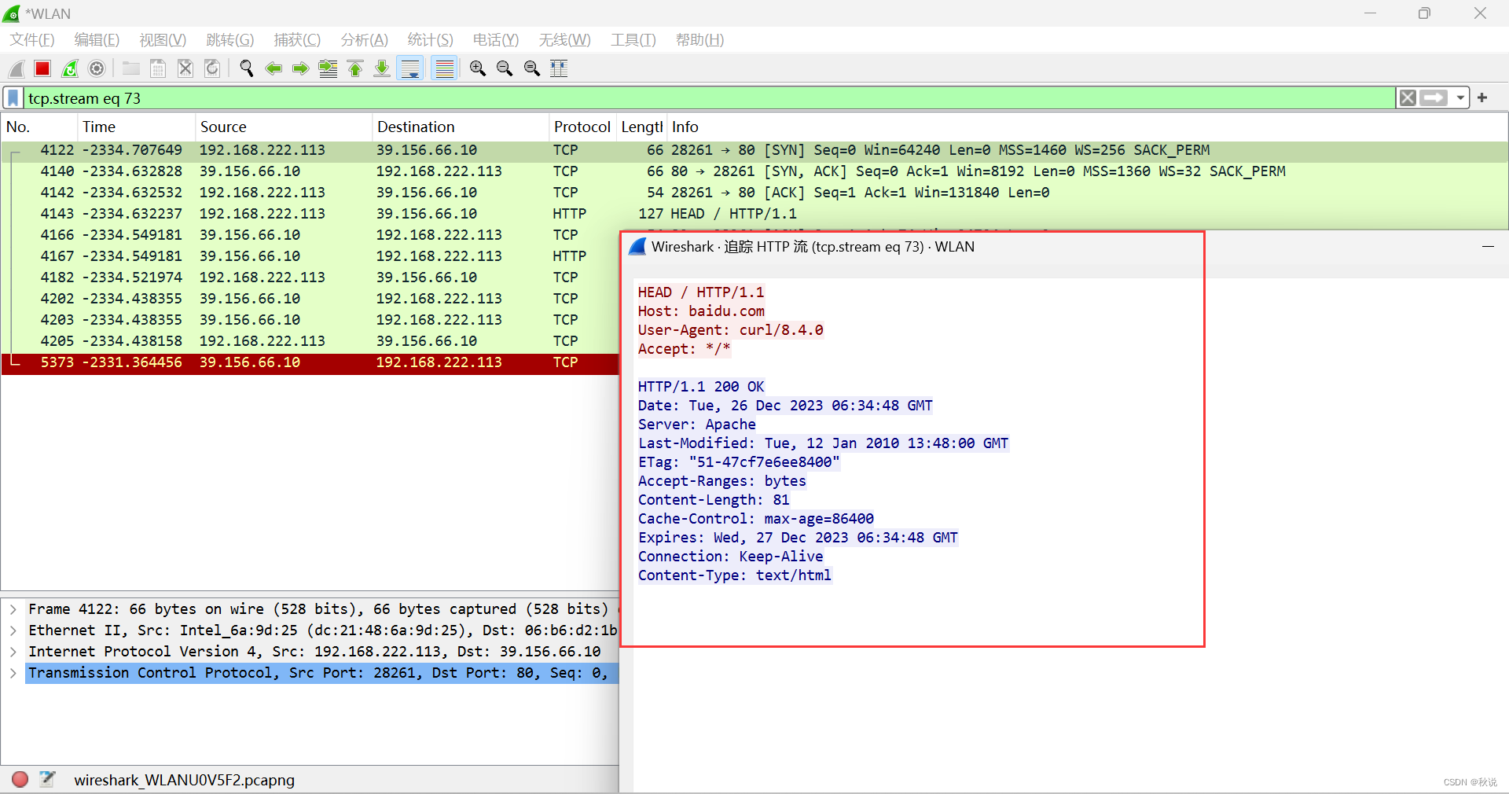1509x794 pixels.
Task: Apply the display filter arrow button
Action: pyautogui.click(x=1434, y=98)
